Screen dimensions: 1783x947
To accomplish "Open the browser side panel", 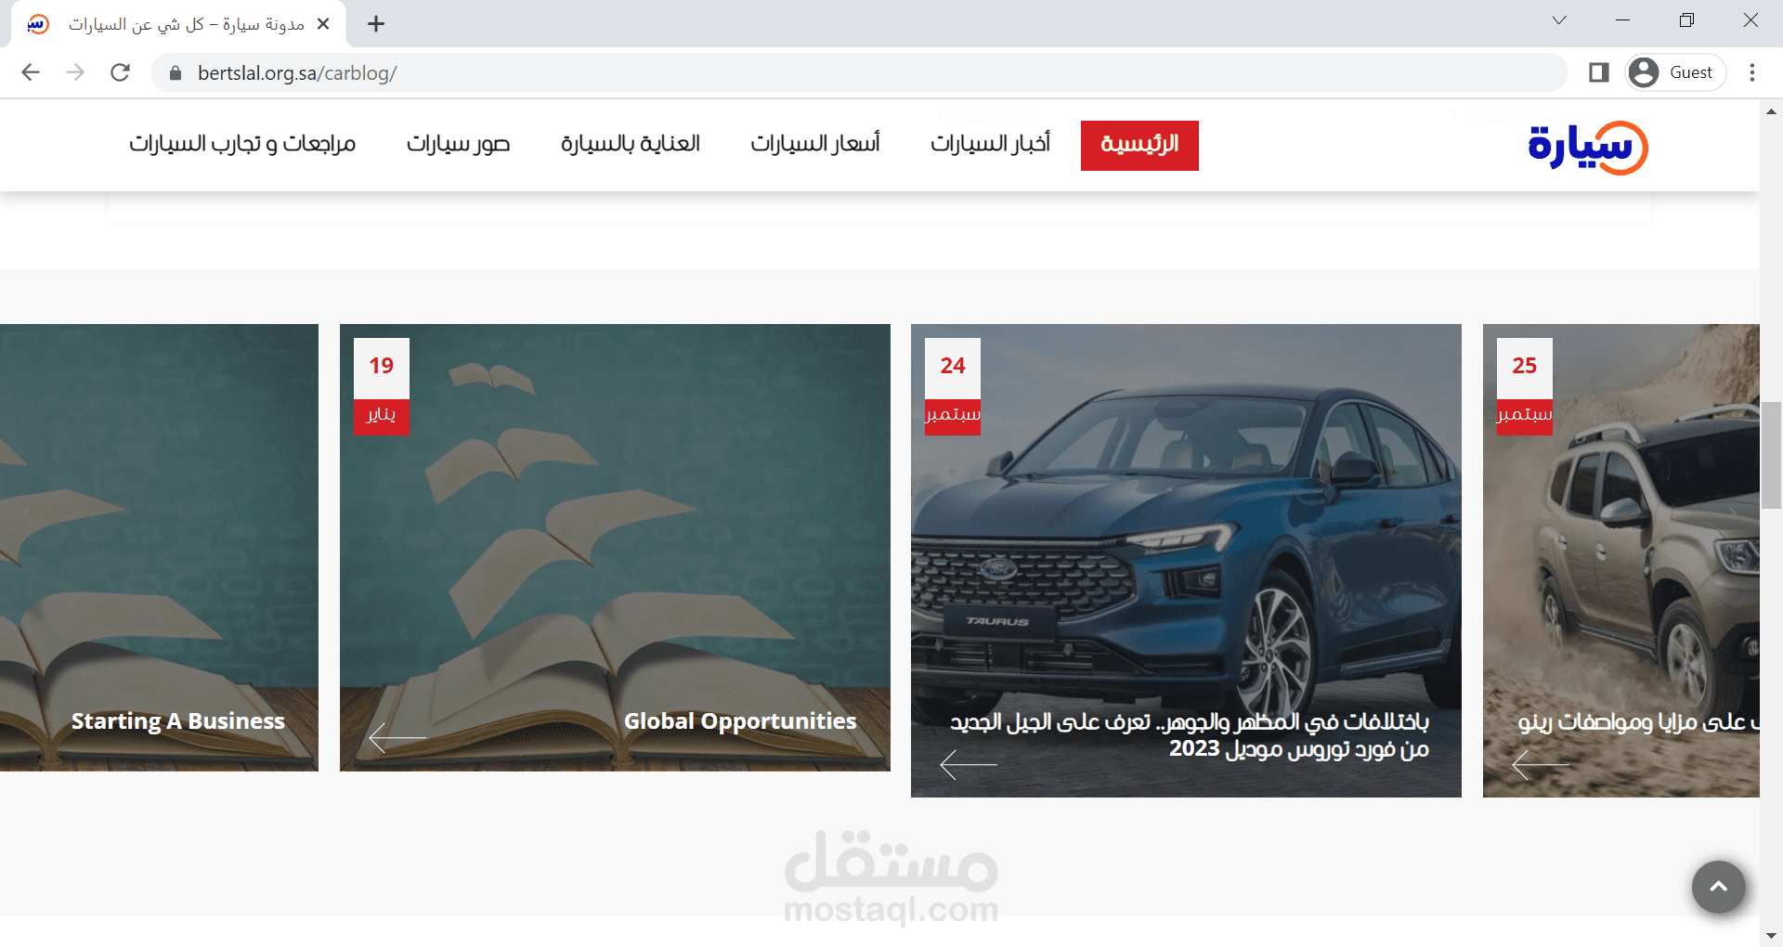I will [1598, 72].
